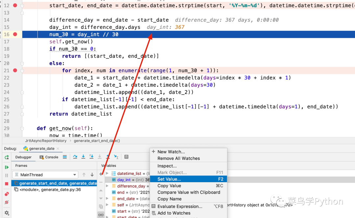355x218 pixels.
Task: Click Step Into My Code icon
Action: 91,157
